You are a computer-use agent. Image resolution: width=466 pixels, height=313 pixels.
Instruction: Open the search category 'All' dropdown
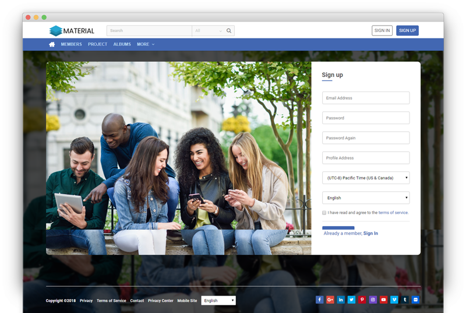pyautogui.click(x=209, y=31)
